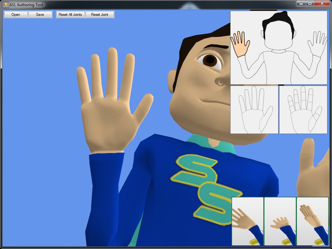Select the white outlined hand in body diagram
The image size is (332, 249).
(317, 44)
